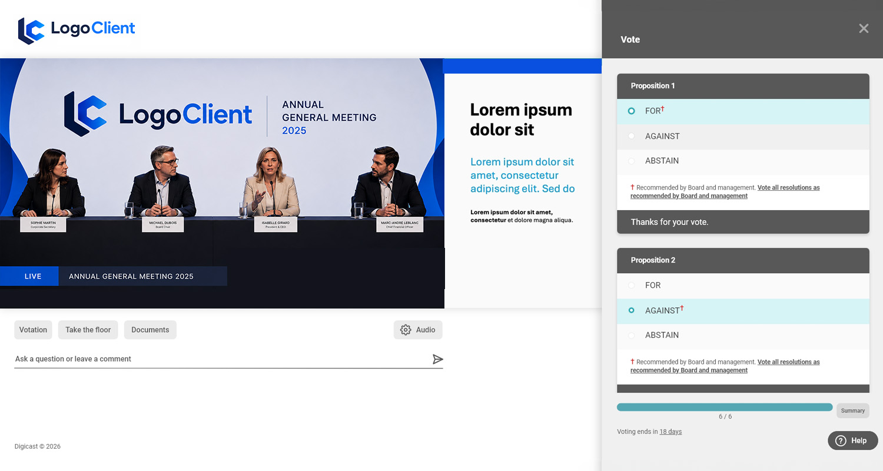Click the 6 / 6 progress count
The height and width of the screenshot is (471, 883).
pyautogui.click(x=725, y=416)
